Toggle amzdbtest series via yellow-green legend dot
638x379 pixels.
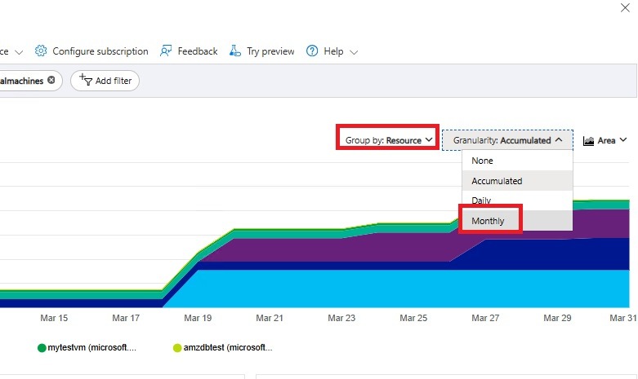tap(177, 348)
